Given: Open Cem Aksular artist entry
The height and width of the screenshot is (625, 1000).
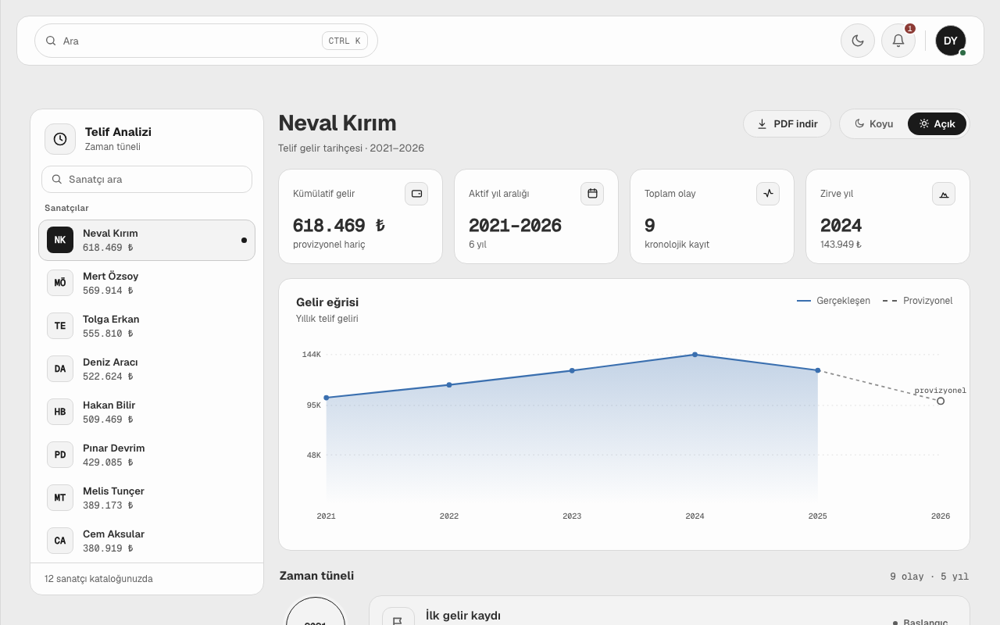Looking at the screenshot, I should pos(147,541).
